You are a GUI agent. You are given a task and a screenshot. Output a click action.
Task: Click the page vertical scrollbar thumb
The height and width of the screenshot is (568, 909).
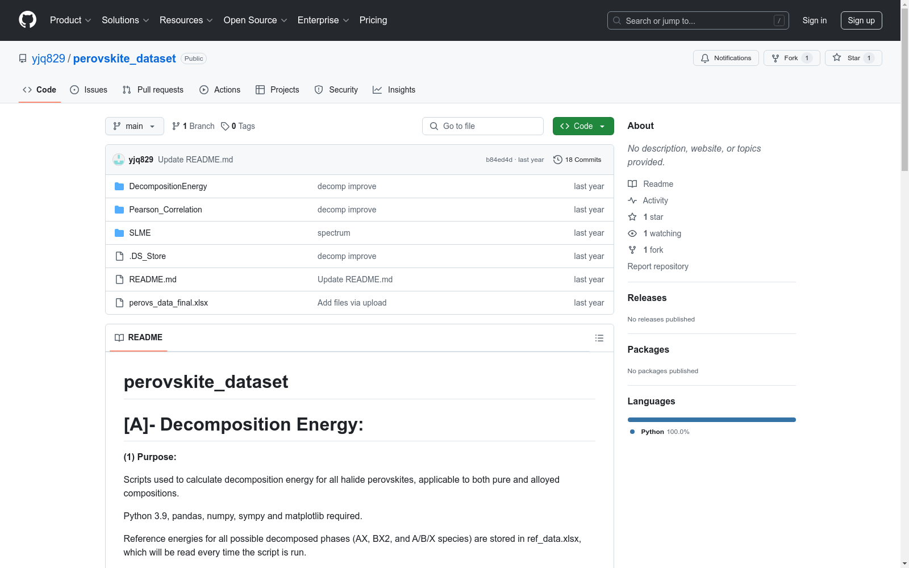904,90
